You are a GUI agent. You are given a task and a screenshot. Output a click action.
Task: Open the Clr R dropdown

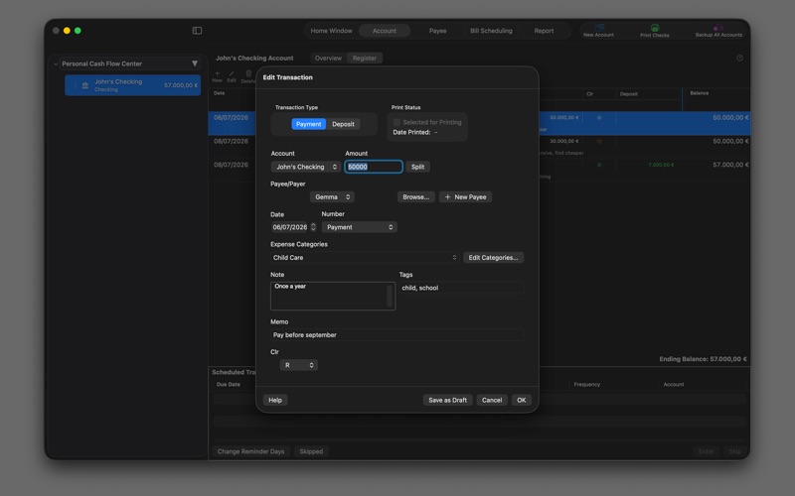tap(299, 365)
